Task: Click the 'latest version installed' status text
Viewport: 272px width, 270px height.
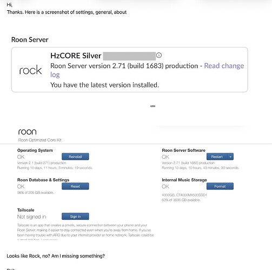Action: 104,85
